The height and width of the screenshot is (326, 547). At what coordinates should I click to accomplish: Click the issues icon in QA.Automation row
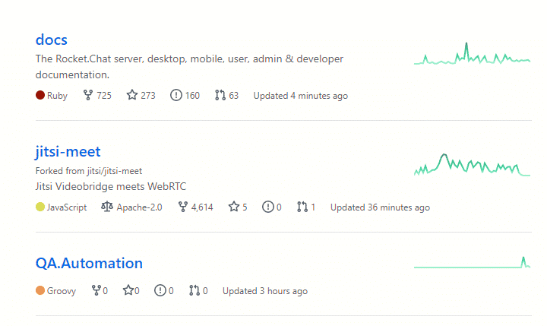(x=160, y=290)
